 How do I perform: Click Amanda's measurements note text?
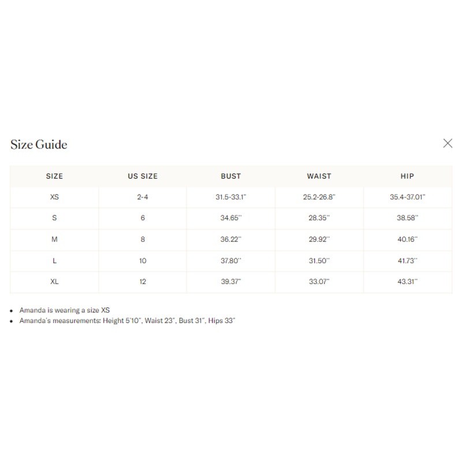(x=127, y=321)
